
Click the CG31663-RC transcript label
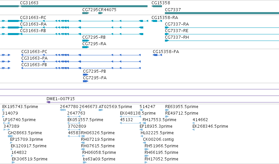(x=33, y=18)
